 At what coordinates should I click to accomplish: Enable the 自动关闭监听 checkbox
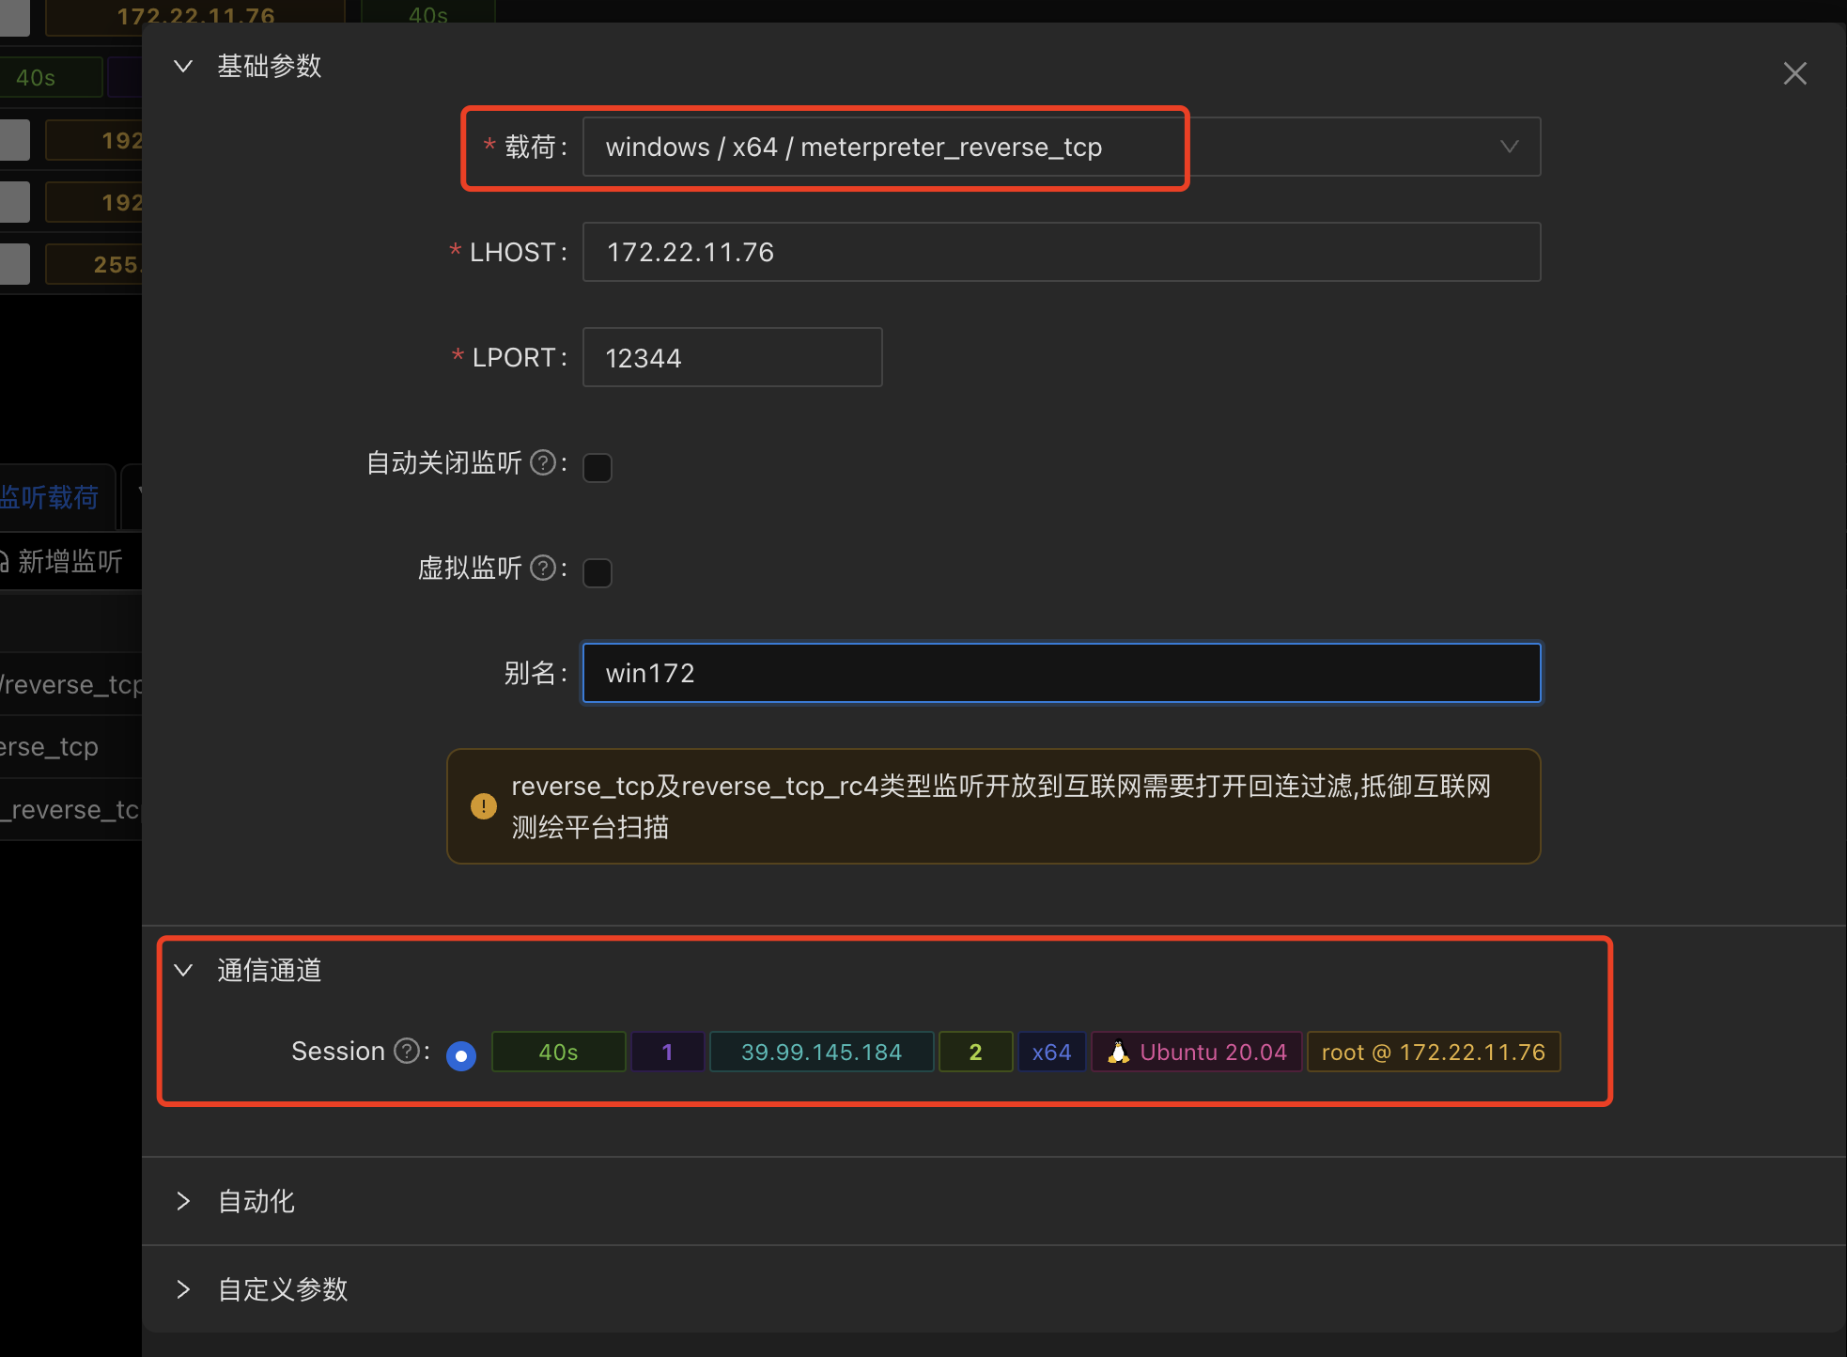(x=598, y=467)
